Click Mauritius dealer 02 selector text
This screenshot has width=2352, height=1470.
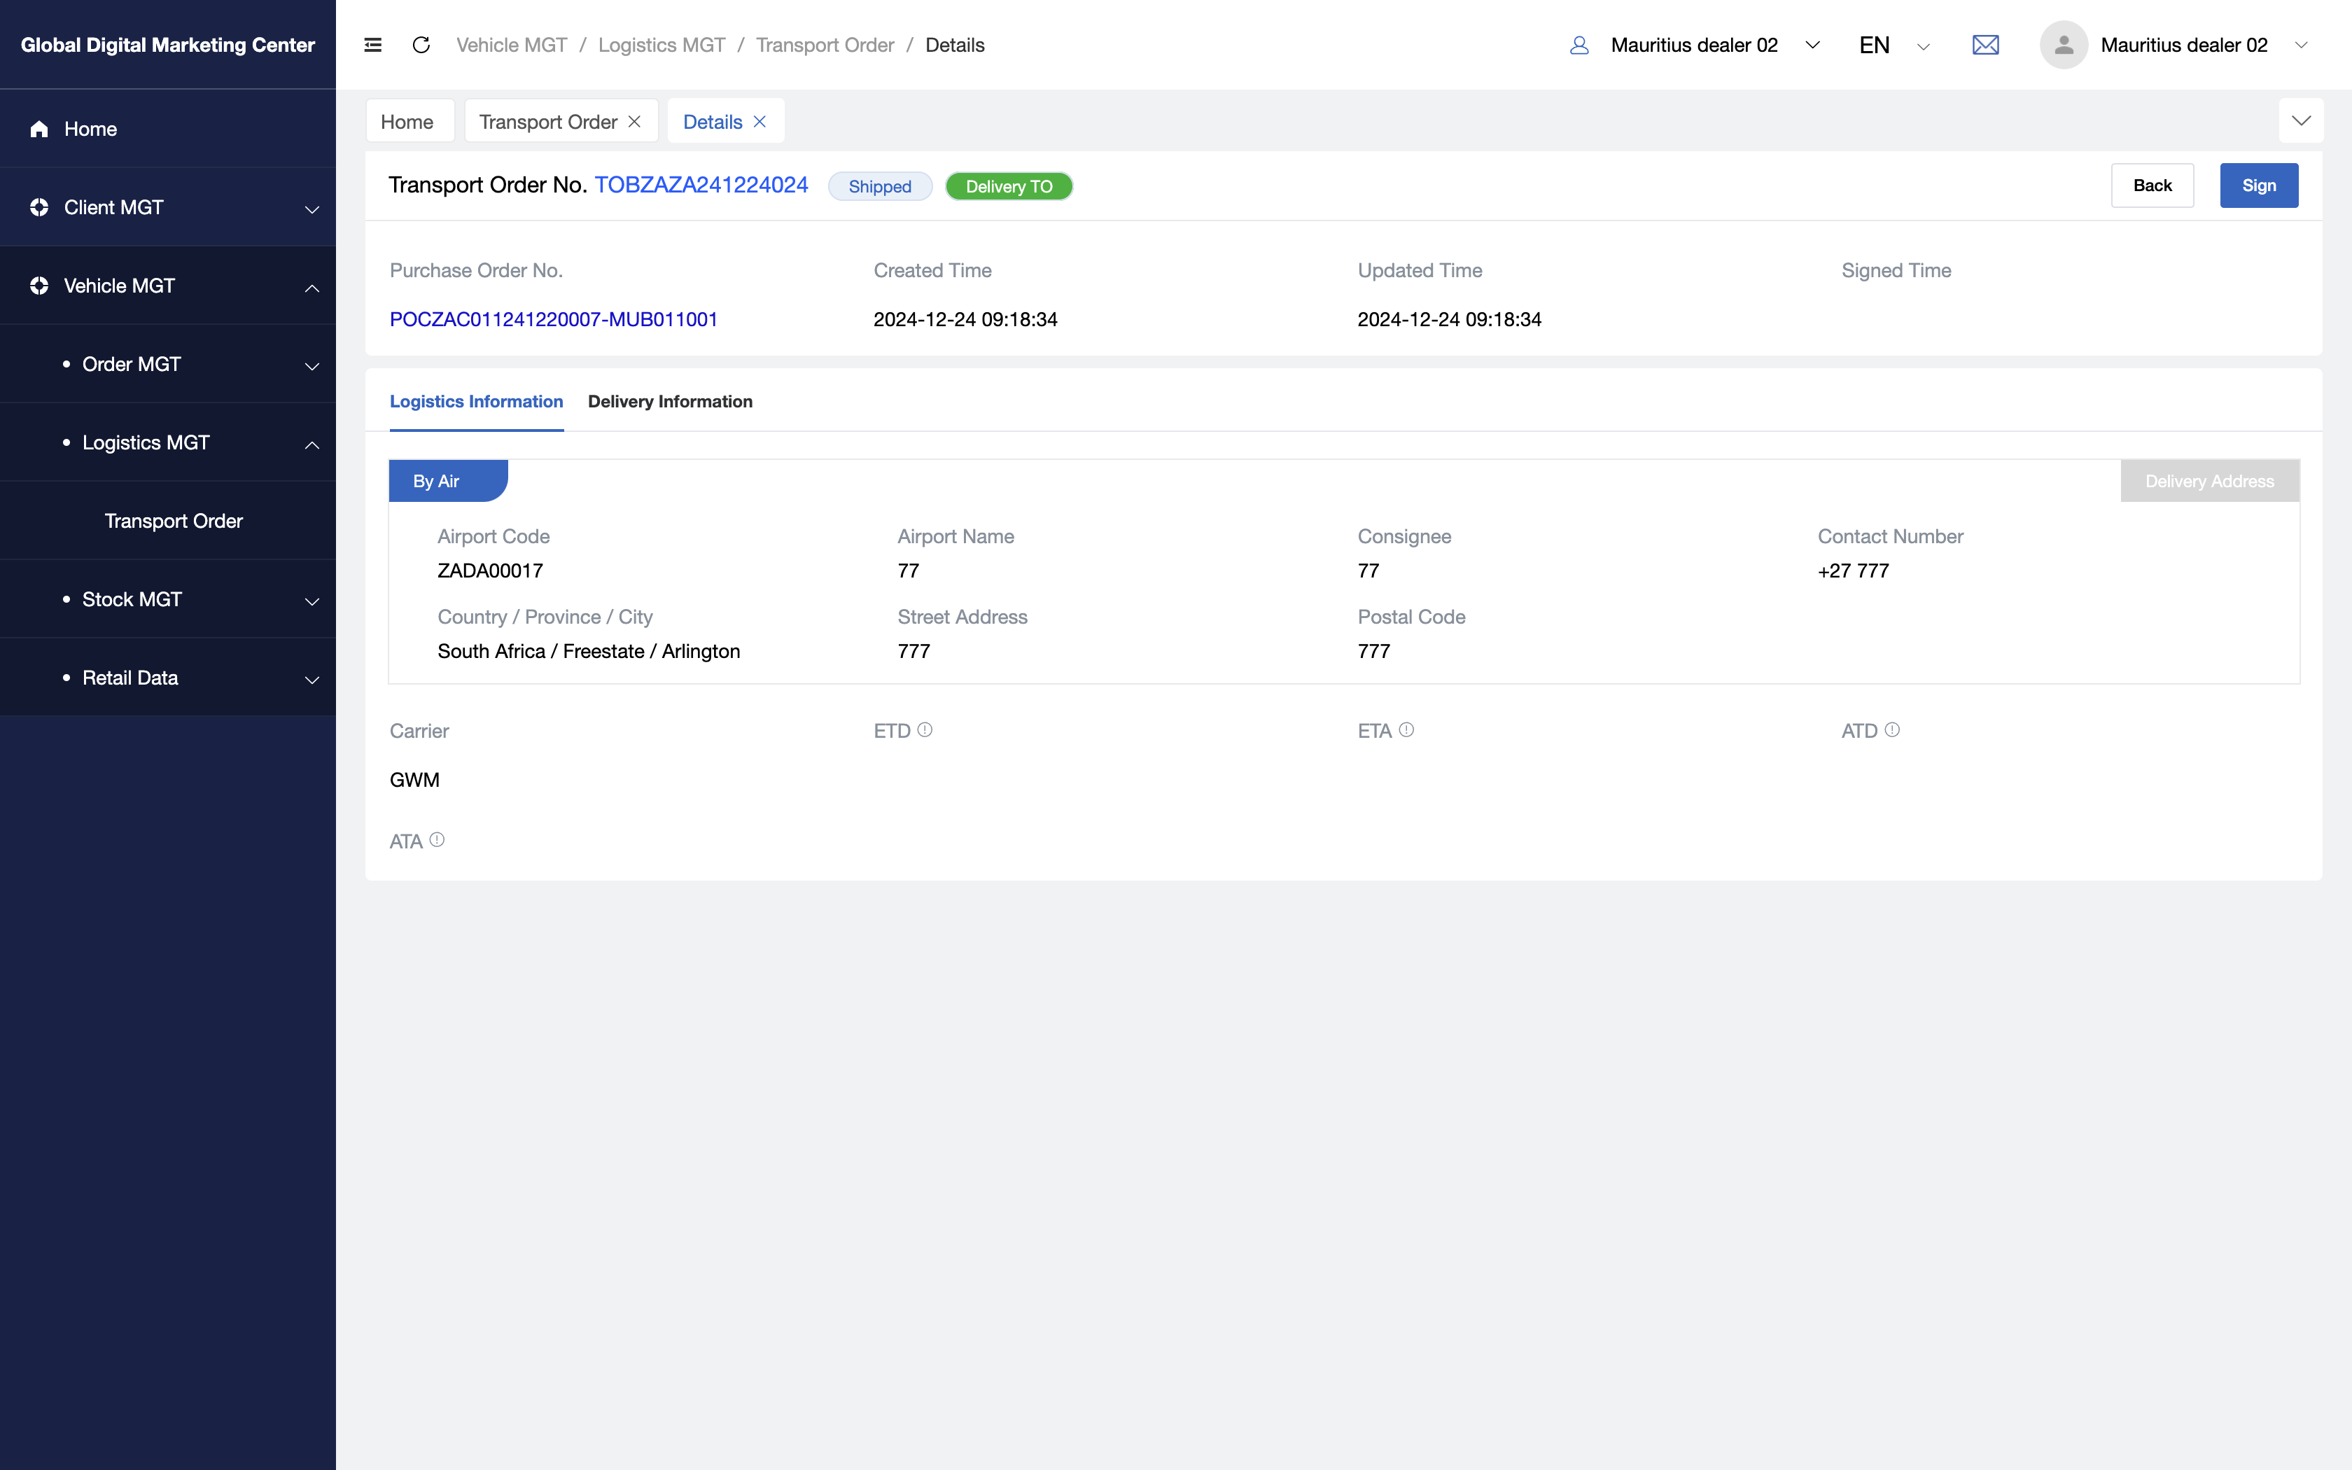[1694, 45]
